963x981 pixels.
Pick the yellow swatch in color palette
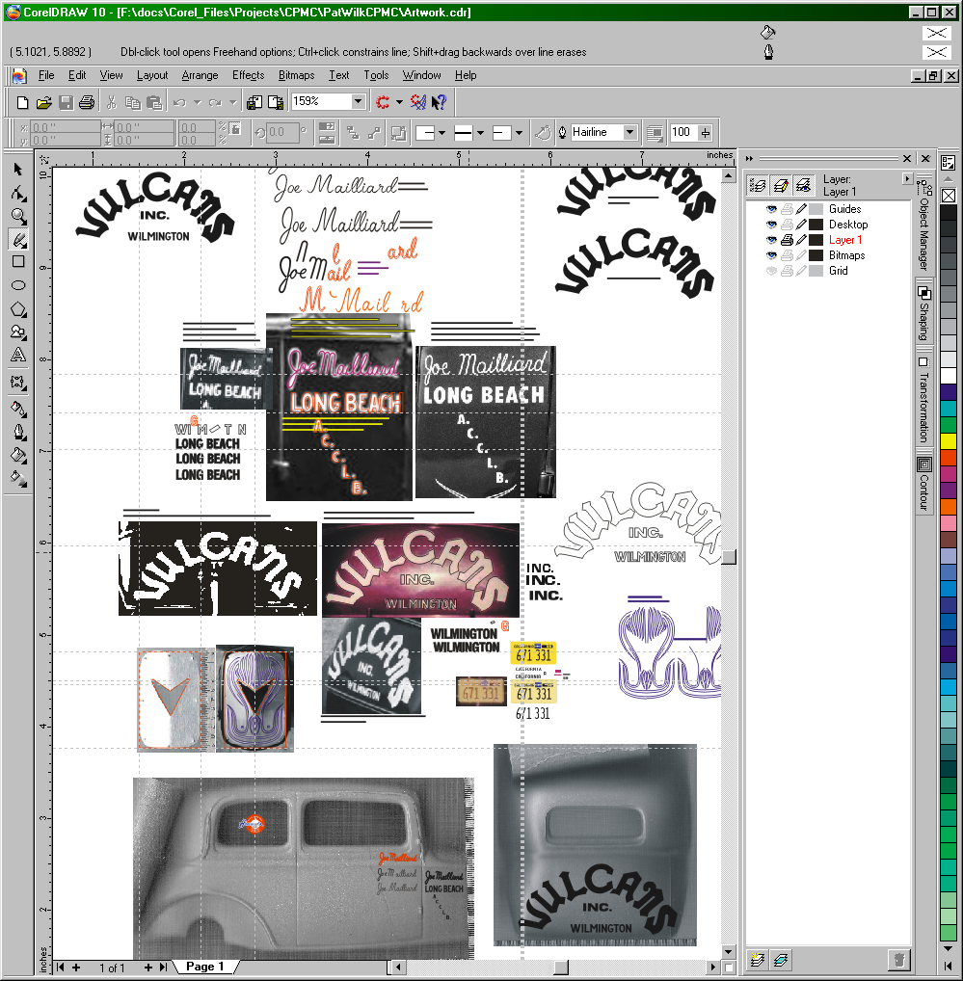pos(949,441)
